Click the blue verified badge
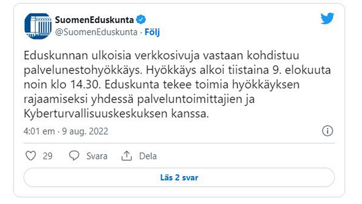The image size is (362, 204). [141, 19]
